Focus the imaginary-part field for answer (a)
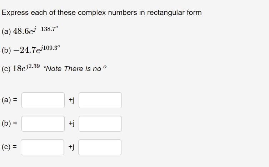 point(100,100)
